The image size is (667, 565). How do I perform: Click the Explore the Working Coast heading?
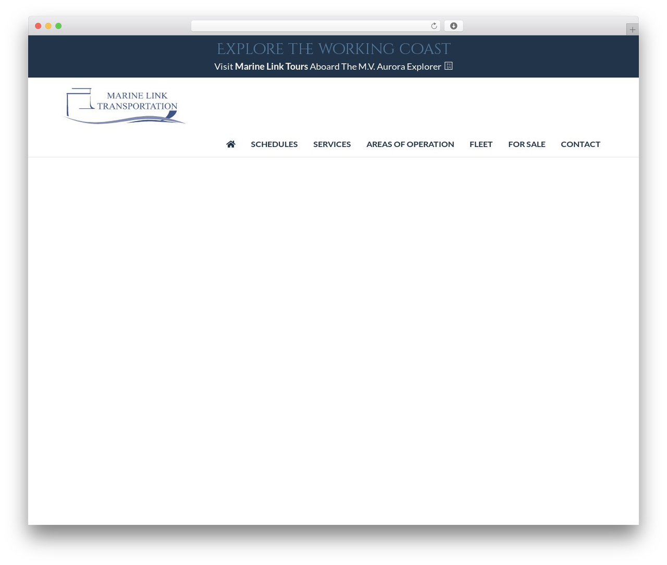pyautogui.click(x=333, y=49)
